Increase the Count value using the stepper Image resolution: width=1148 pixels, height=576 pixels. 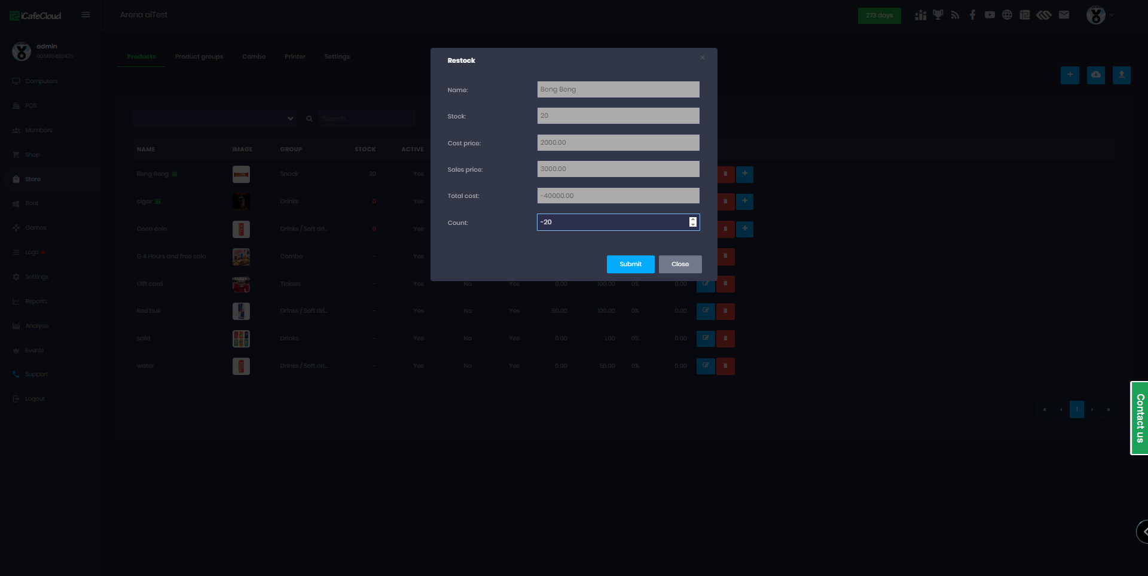click(692, 220)
